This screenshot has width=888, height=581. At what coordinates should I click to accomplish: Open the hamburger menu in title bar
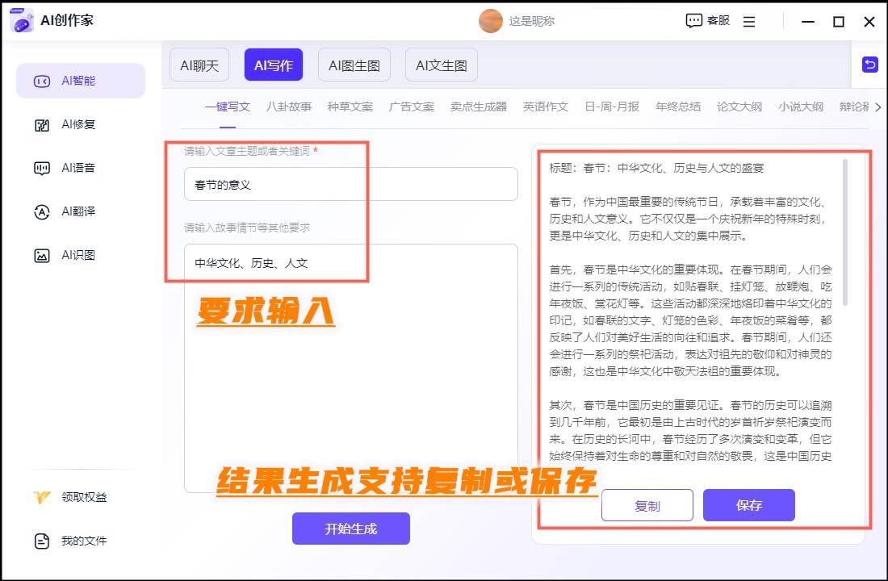(x=749, y=22)
